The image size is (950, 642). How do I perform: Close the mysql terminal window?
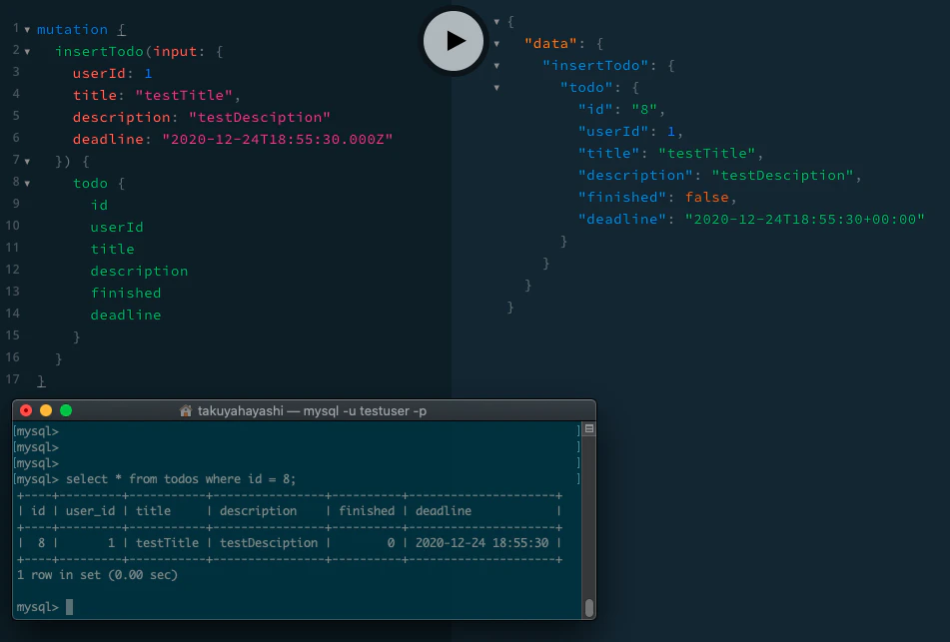click(x=26, y=410)
